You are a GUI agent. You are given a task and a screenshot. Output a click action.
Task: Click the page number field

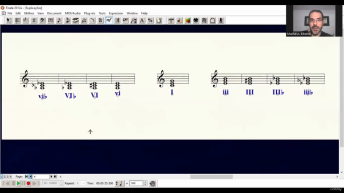41,176
